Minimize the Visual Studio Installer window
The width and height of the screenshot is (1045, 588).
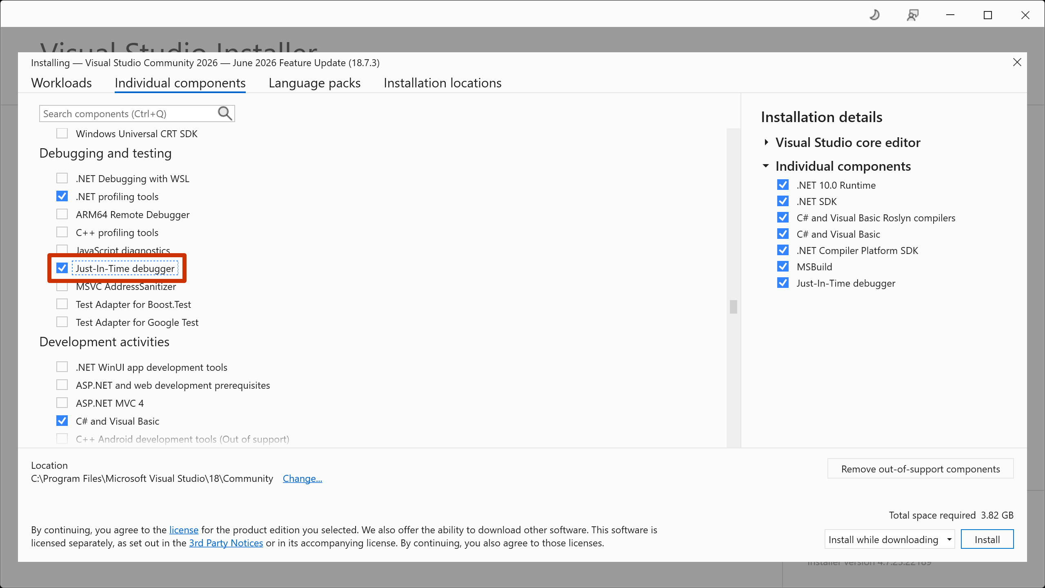pos(950,15)
